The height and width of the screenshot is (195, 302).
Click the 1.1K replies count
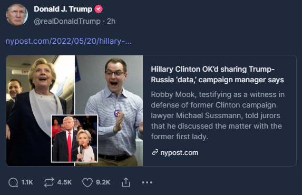(27, 182)
